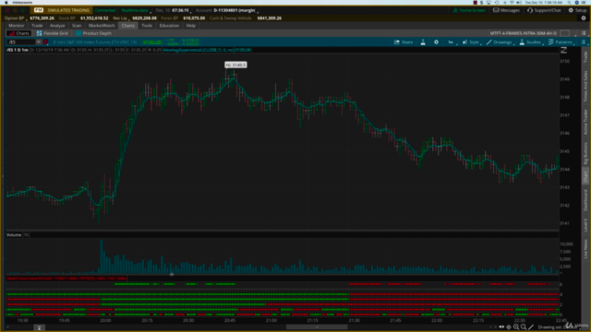This screenshot has height=332, width=591.
Task: Click the zoom out magnifier icon
Action: tap(524, 327)
